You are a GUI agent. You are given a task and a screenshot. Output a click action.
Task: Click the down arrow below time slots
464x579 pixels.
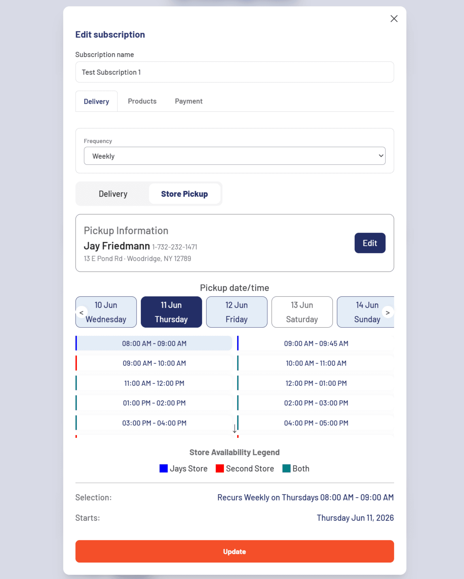(x=235, y=429)
